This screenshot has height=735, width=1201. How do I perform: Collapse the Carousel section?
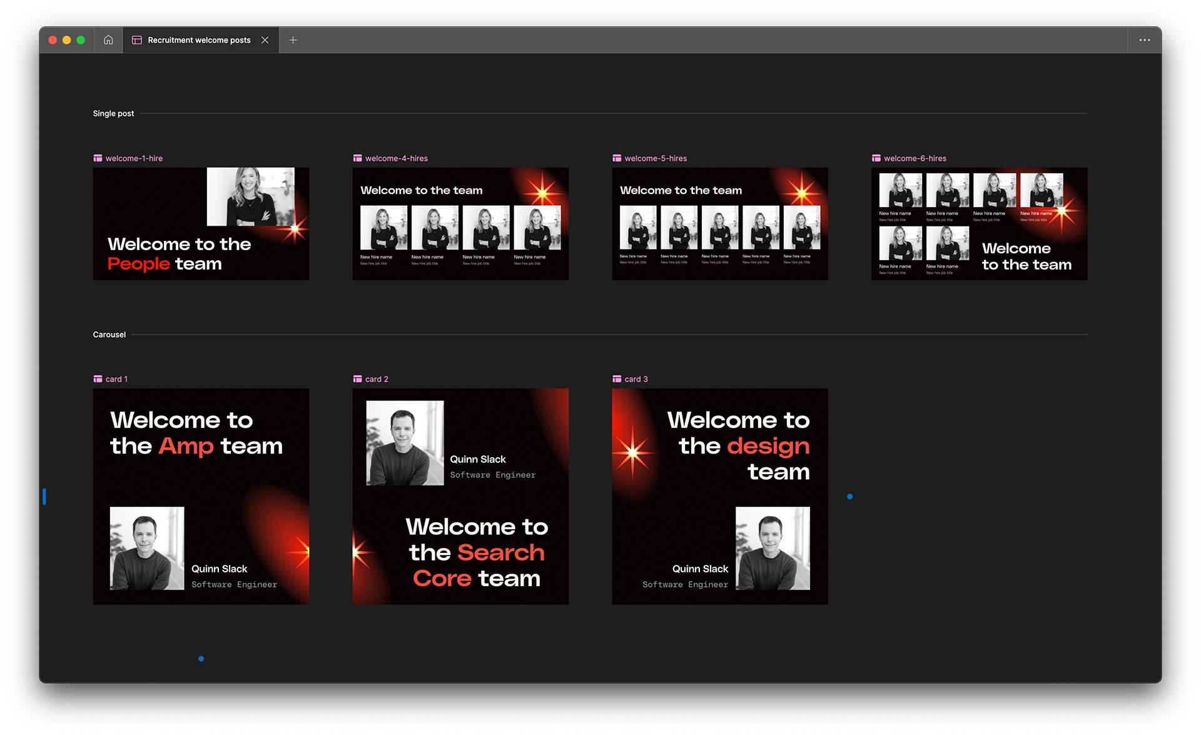click(109, 334)
